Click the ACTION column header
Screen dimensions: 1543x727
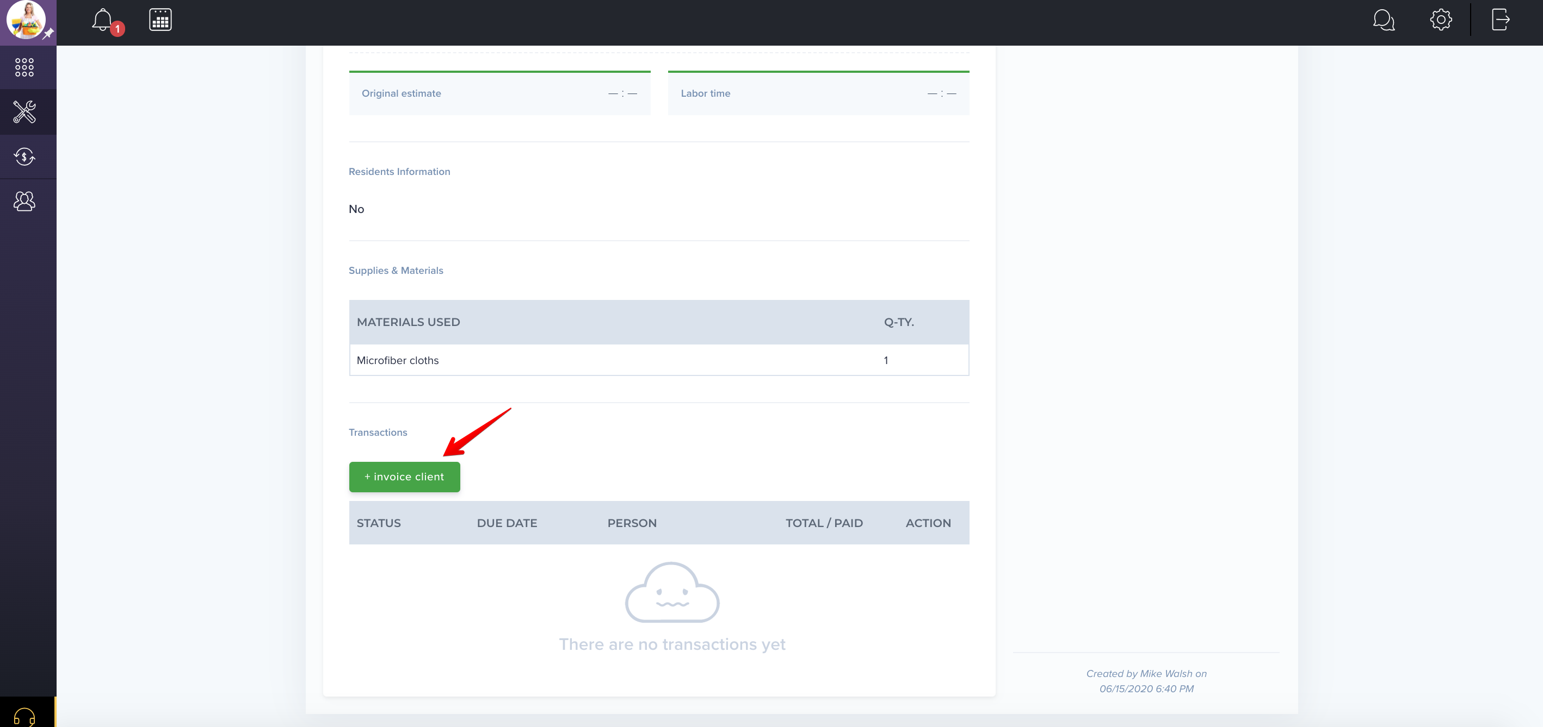tap(928, 523)
